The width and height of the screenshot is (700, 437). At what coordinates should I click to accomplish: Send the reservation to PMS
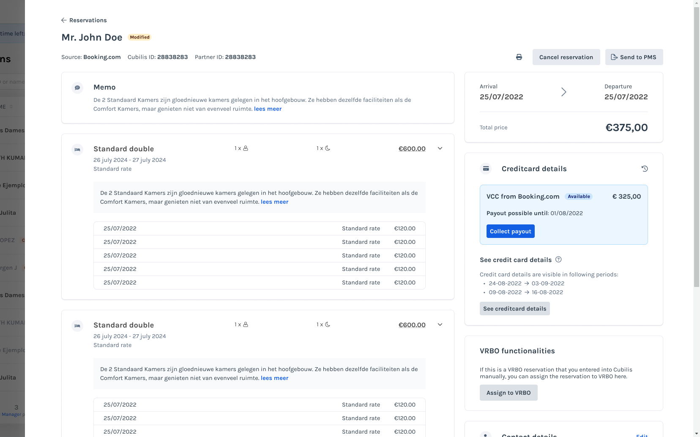pyautogui.click(x=634, y=57)
